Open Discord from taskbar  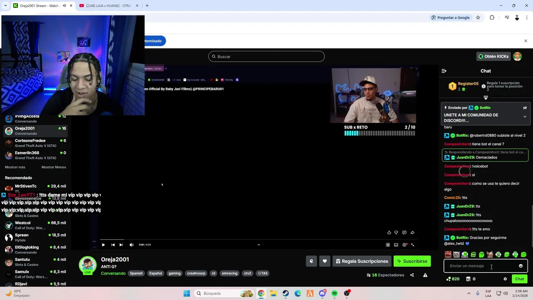pos(322,293)
